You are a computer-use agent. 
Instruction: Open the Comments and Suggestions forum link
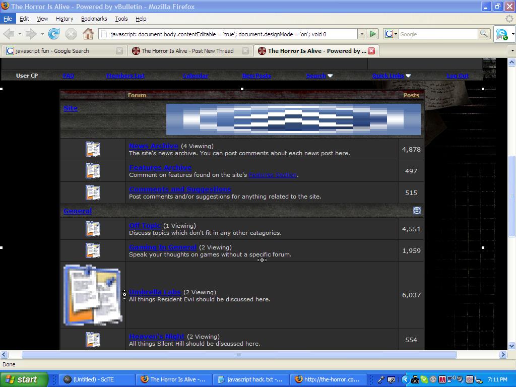point(180,189)
